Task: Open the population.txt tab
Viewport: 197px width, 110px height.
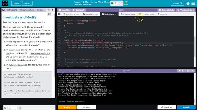Action: click(147, 14)
